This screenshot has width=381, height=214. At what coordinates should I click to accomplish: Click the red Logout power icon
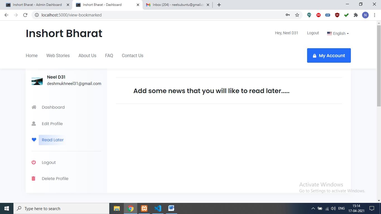[34, 162]
